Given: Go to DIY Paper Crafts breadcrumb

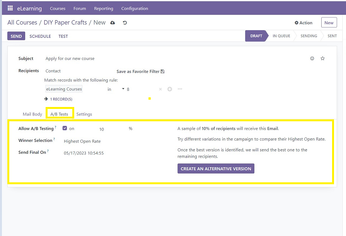Looking at the screenshot, I should point(65,22).
